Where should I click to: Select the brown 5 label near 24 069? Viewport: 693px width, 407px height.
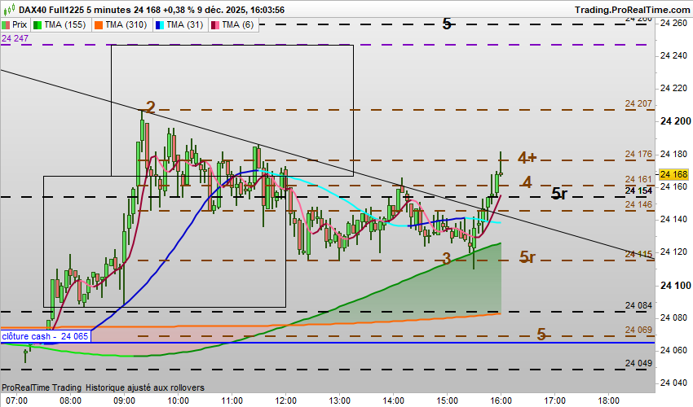click(x=541, y=335)
